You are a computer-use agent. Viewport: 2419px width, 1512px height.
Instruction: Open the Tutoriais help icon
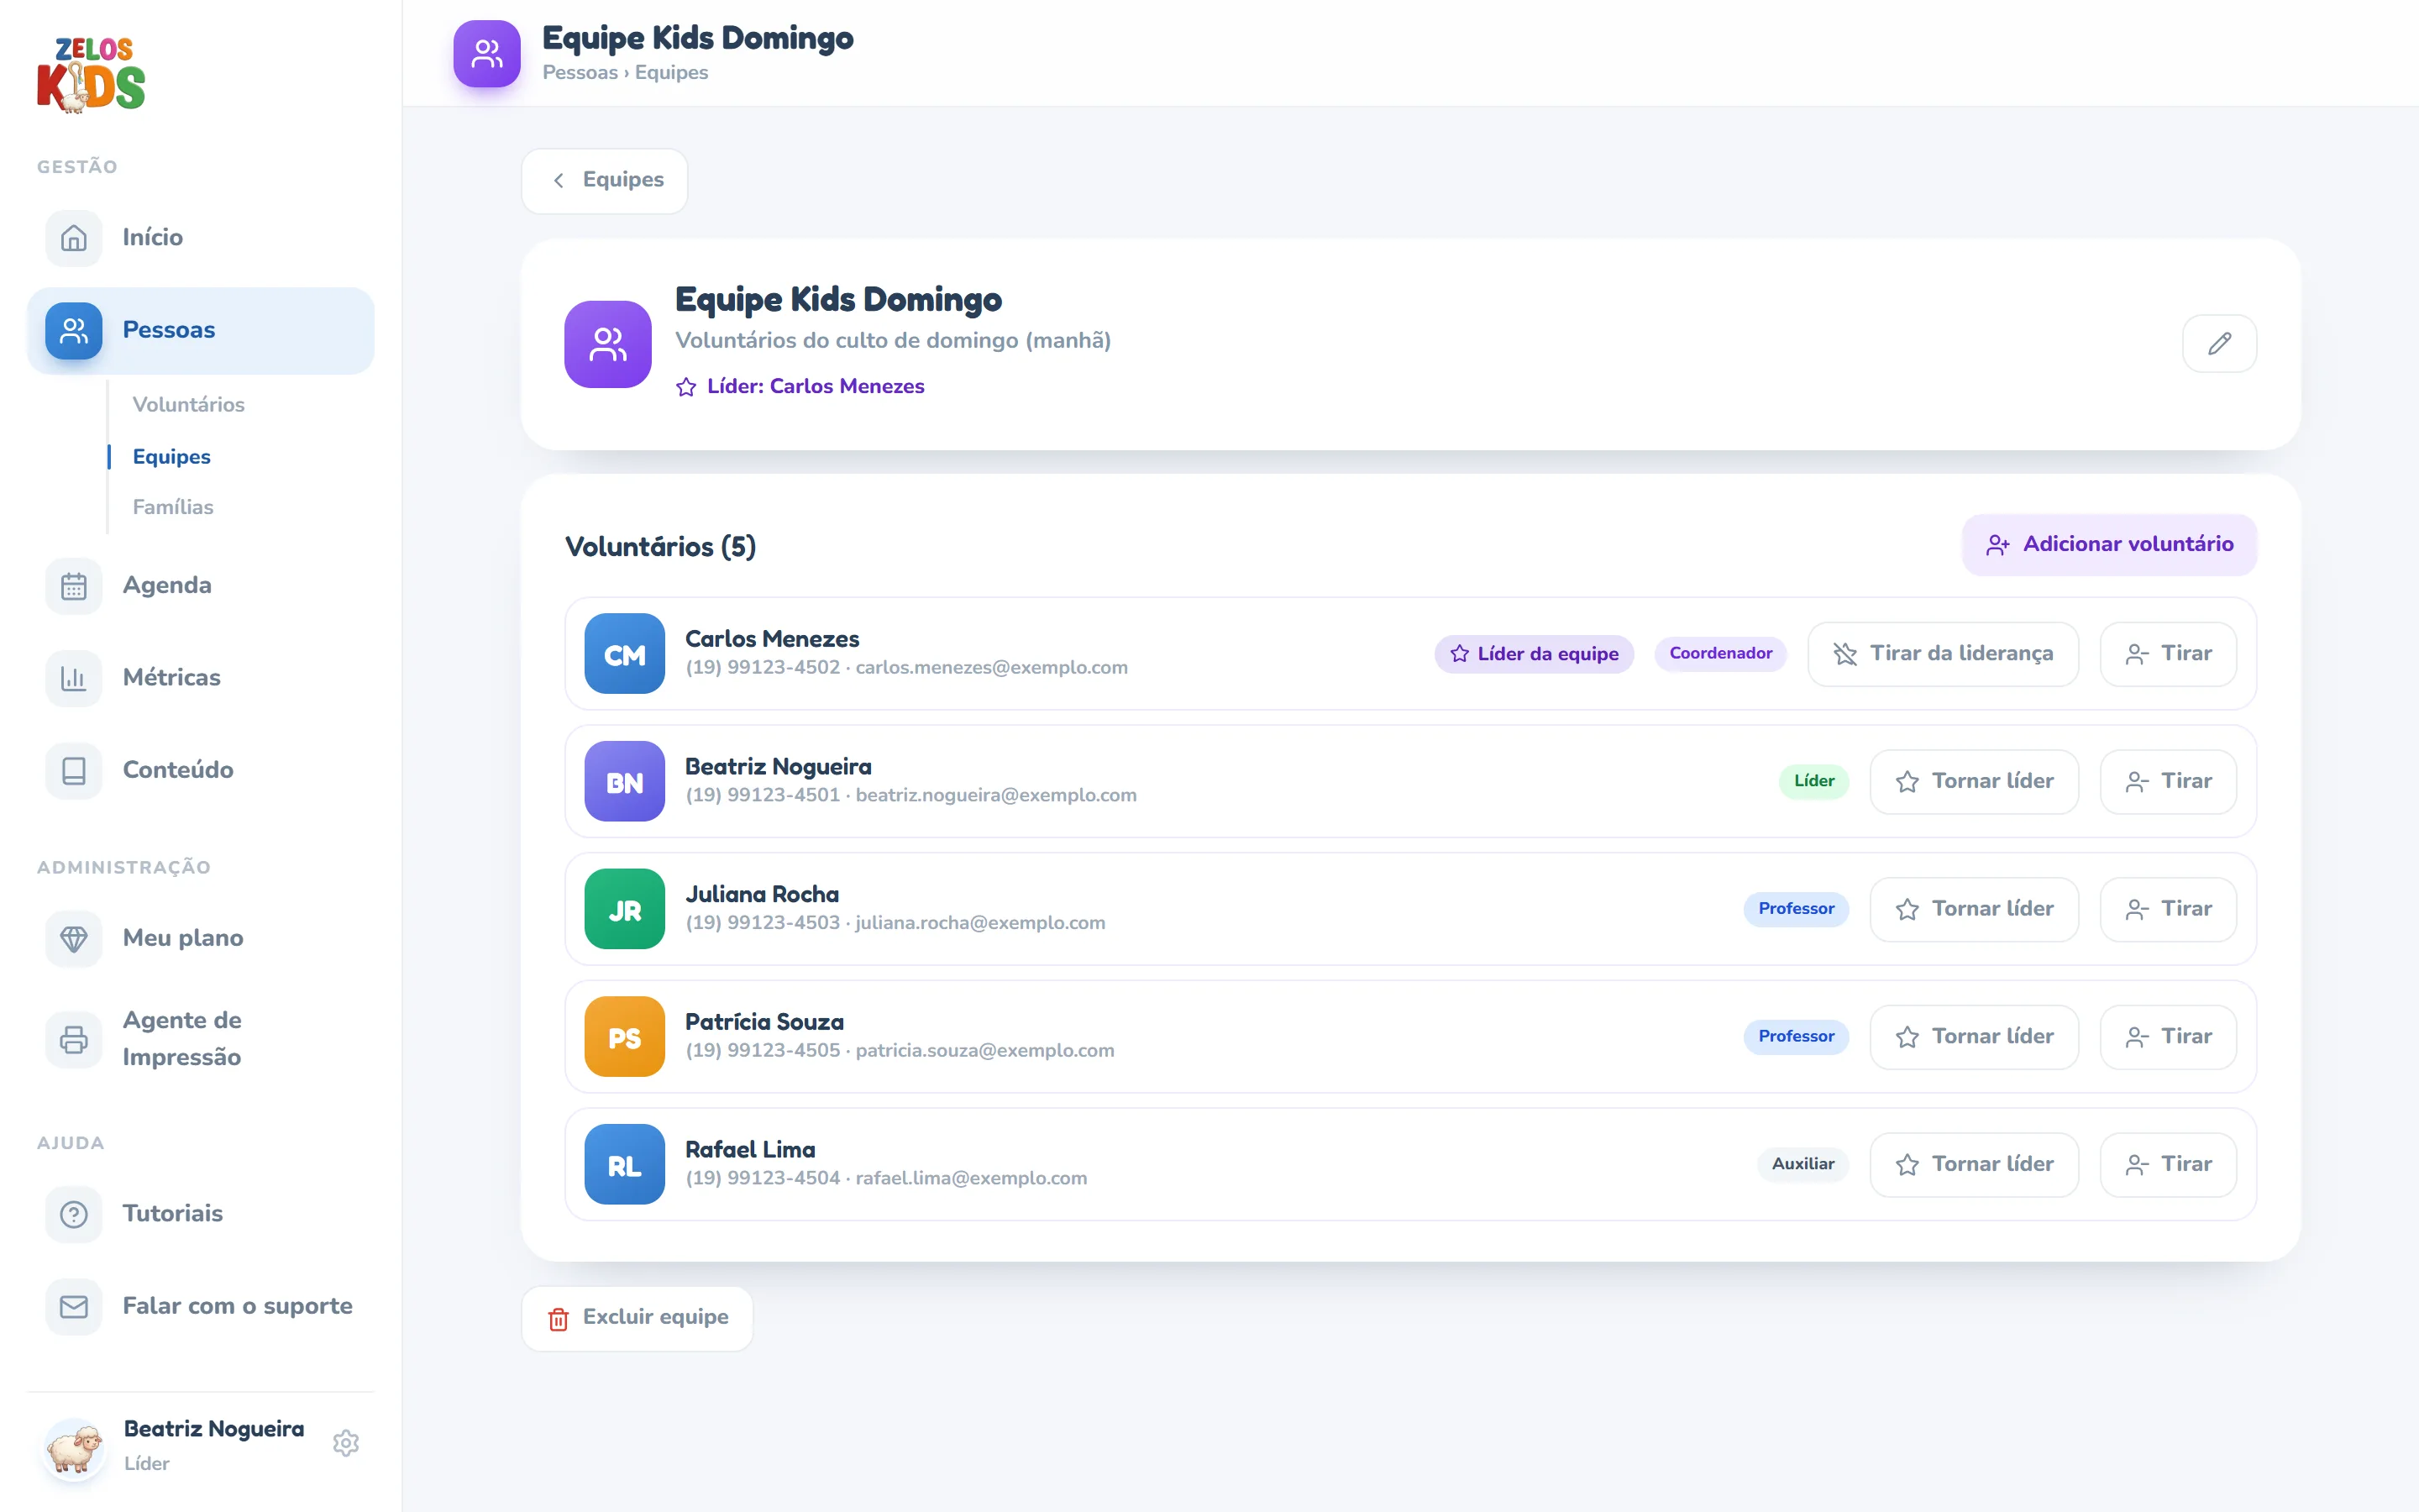pos(74,1214)
